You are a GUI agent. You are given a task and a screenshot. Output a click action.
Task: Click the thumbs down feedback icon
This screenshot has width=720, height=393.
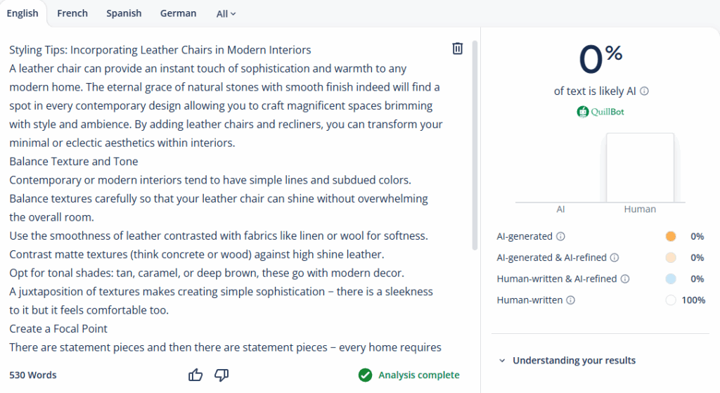(221, 375)
